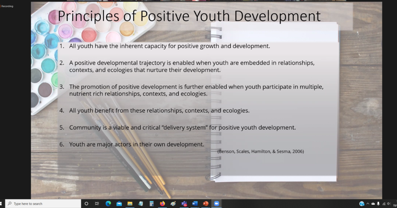Open the notepad-style app icon on taskbar
The width and height of the screenshot is (397, 208).
[141, 203]
